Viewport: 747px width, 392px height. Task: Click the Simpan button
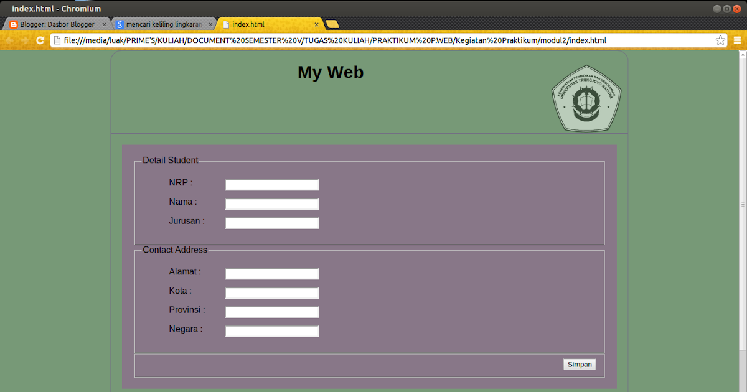click(x=580, y=365)
